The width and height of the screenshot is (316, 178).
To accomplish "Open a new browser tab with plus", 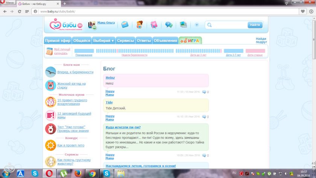I will point(64,3).
